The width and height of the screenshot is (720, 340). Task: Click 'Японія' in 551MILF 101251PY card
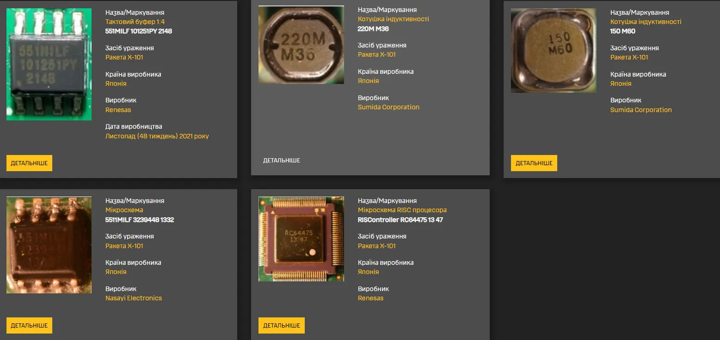click(116, 84)
